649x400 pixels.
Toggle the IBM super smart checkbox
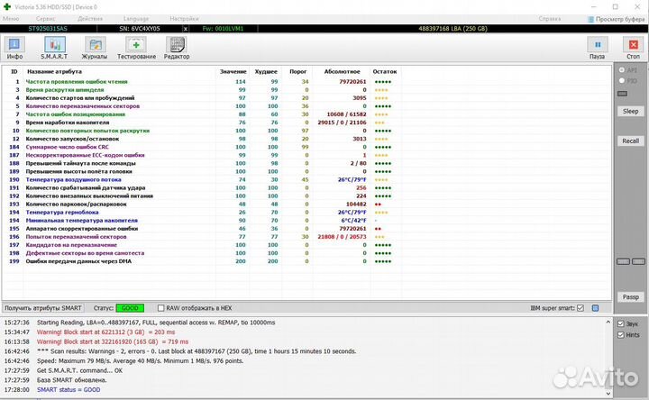coord(580,308)
